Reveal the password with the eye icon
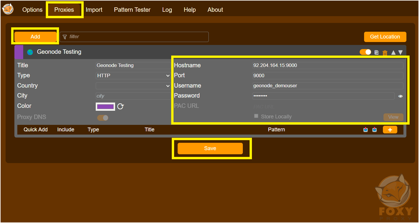 pos(401,96)
